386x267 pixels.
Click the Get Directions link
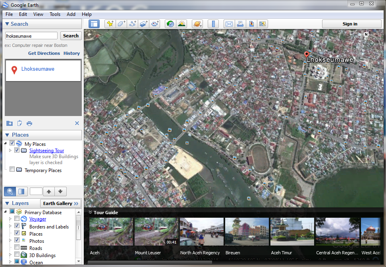coord(44,53)
